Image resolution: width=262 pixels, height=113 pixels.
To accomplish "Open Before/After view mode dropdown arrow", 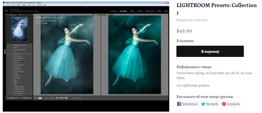I will (43, 98).
